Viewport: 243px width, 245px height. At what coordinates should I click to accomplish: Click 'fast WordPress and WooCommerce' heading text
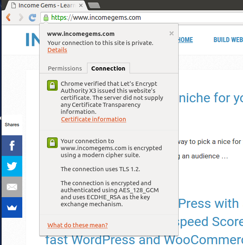coord(144,240)
